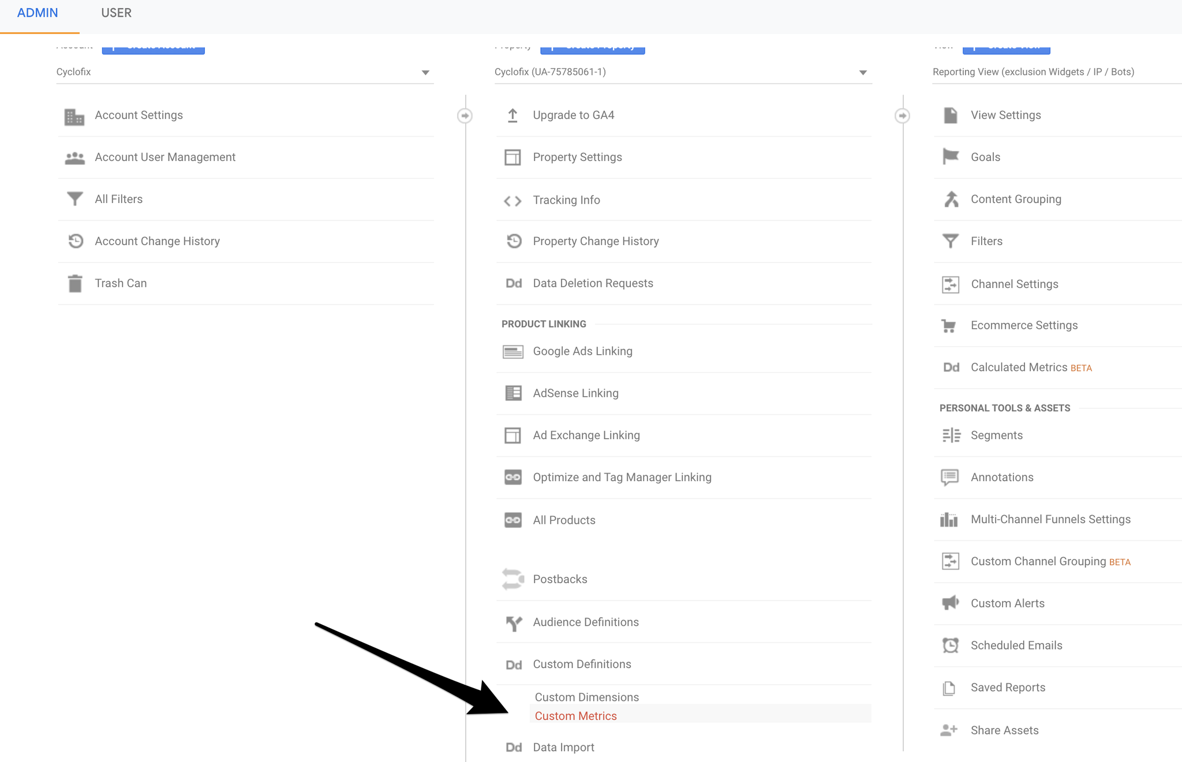Screen dimensions: 1182x762
Task: Open the Scheduled Emails link
Action: (x=1016, y=645)
